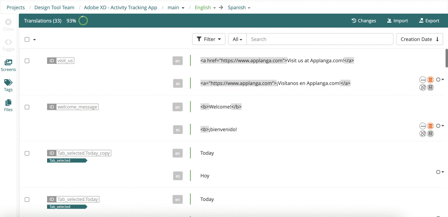Open the main branch dropdown
This screenshot has height=217, width=448.
tap(176, 7)
